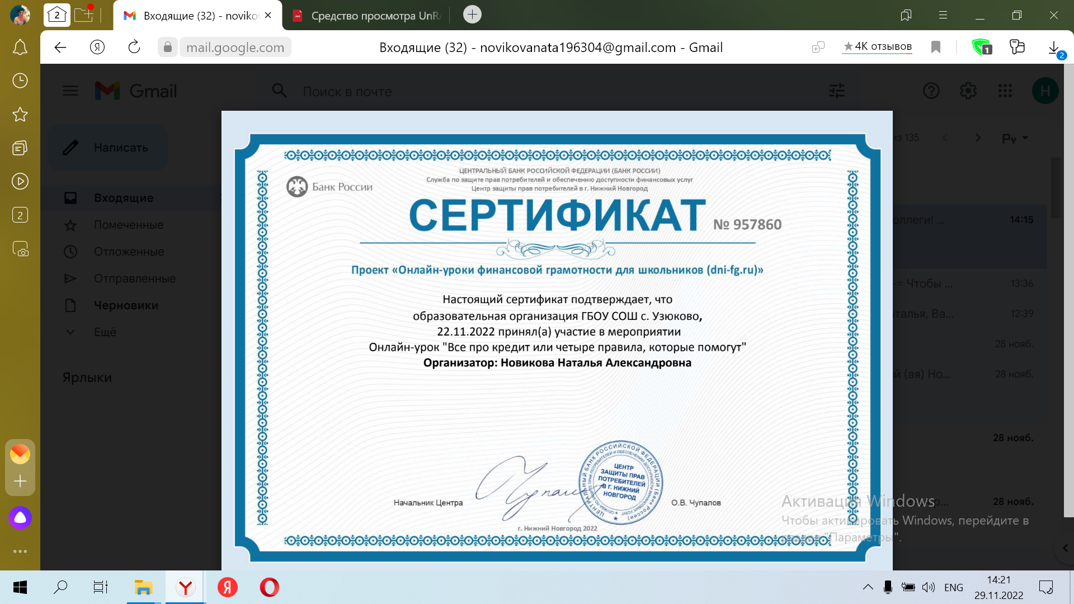Switch to the Средство просмотра tab

(369, 16)
